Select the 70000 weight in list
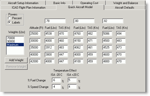 15,38
